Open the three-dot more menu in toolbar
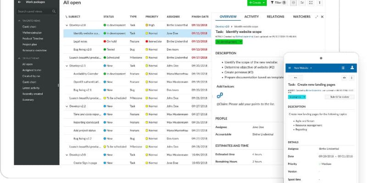Viewport: 367px width, 183px height. coord(319,3)
